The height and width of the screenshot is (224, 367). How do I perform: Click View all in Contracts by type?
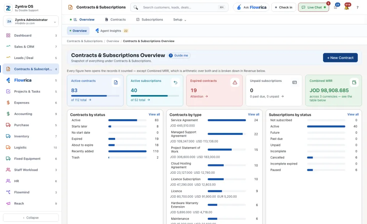[254, 115]
